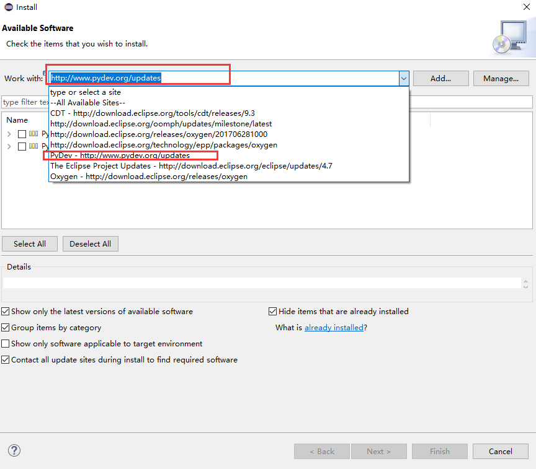The image size is (536, 469).
Task: Open the already installed link
Action: [x=334, y=328]
